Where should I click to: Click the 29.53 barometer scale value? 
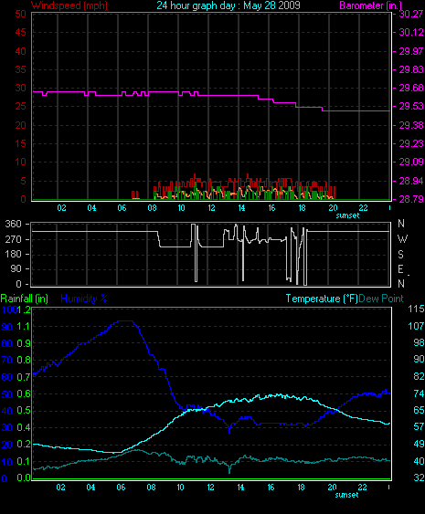click(411, 107)
